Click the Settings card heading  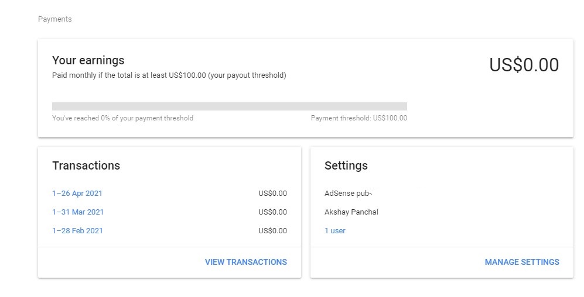click(346, 165)
